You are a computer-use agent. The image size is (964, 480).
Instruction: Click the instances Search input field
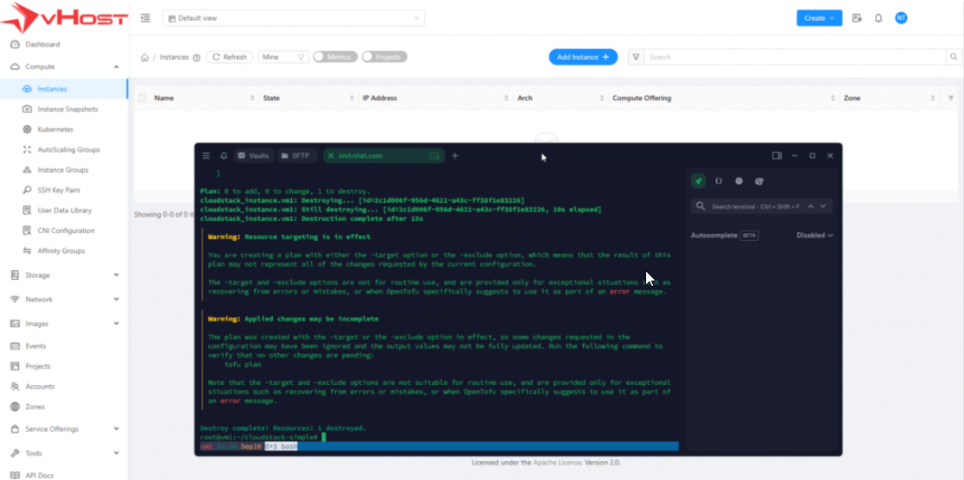[795, 57]
